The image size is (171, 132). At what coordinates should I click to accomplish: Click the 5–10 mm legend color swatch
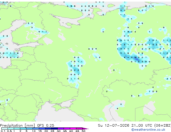click(x=29, y=128)
